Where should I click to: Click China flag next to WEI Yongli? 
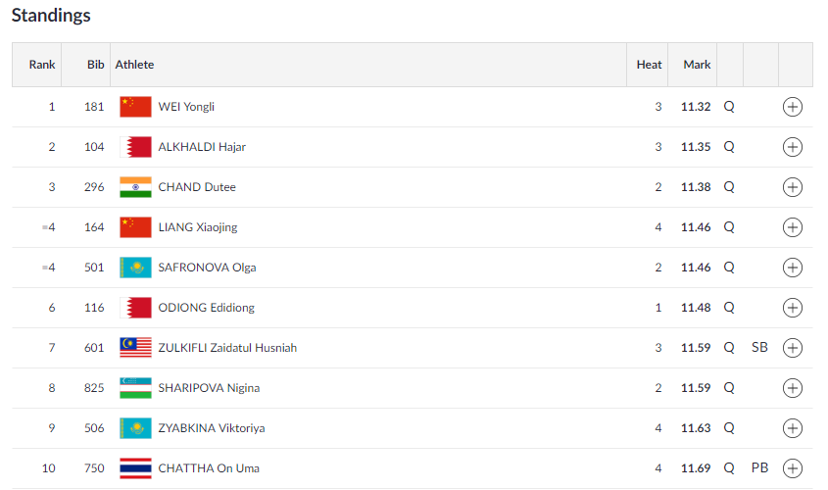(x=135, y=107)
